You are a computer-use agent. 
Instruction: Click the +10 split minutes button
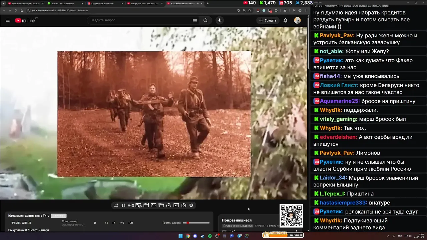pos(122,223)
